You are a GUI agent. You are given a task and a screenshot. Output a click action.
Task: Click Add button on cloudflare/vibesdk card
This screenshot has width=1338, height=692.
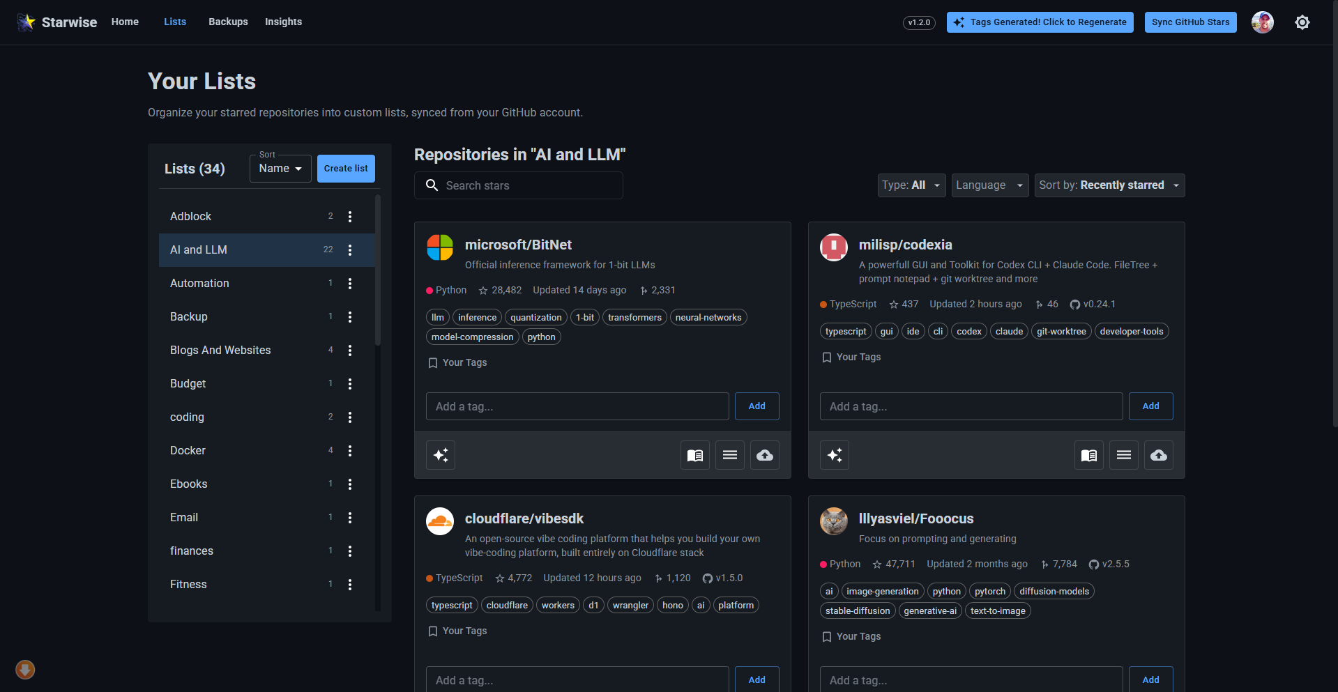tap(757, 679)
